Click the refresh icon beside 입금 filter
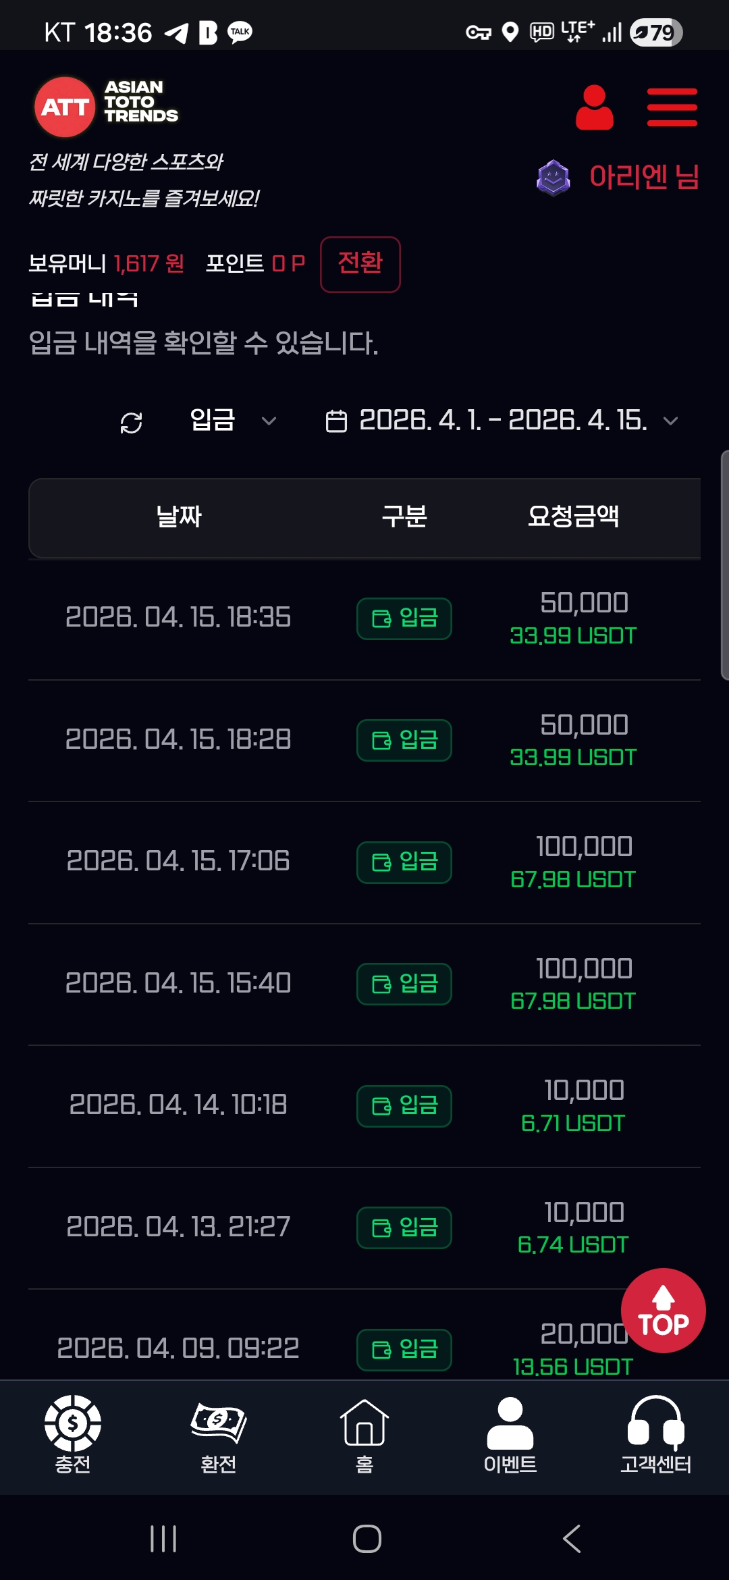The height and width of the screenshot is (1580, 729). coord(131,423)
